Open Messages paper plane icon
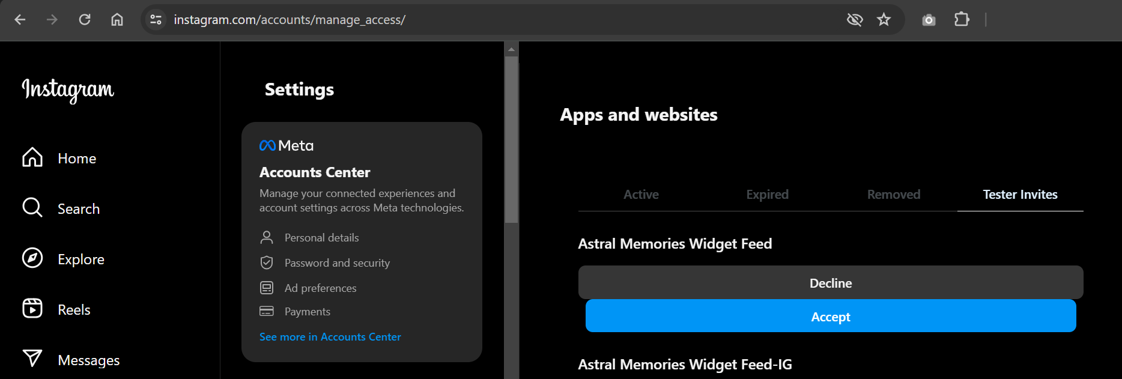 tap(32, 359)
